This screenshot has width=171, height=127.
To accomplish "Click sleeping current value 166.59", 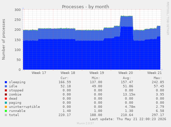I will pyautogui.click(x=65, y=82).
